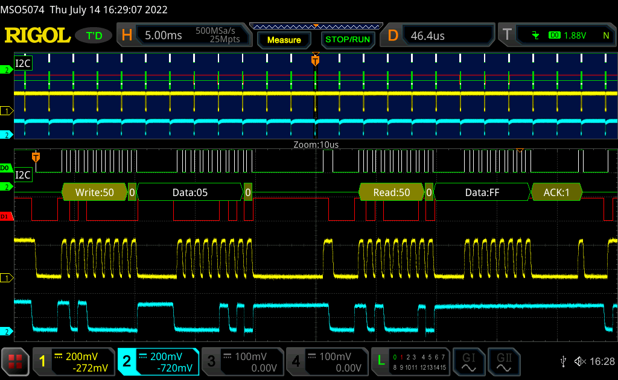
Task: Enable channel 4
Action: [x=296, y=361]
